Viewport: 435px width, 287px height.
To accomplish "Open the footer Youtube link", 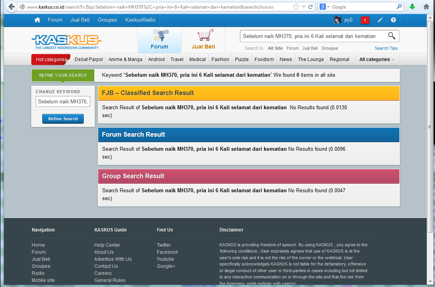I will (x=165, y=259).
